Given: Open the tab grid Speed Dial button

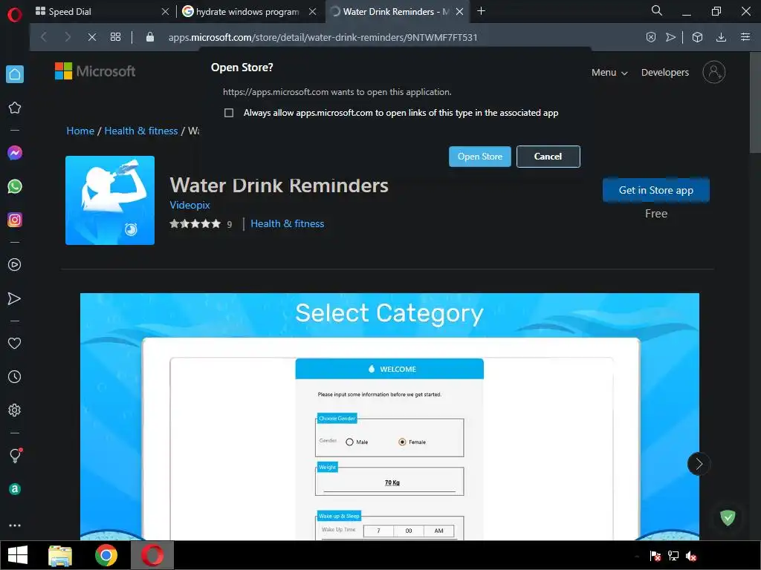Looking at the screenshot, I should pyautogui.click(x=115, y=37).
